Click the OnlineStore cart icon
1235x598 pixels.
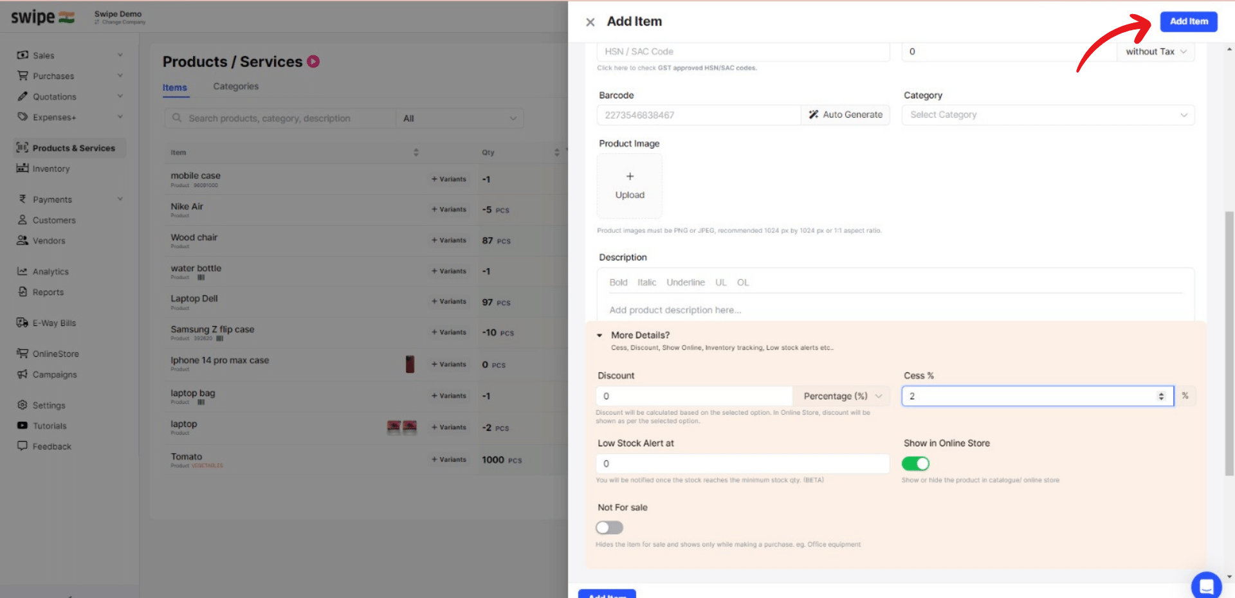[x=23, y=354]
